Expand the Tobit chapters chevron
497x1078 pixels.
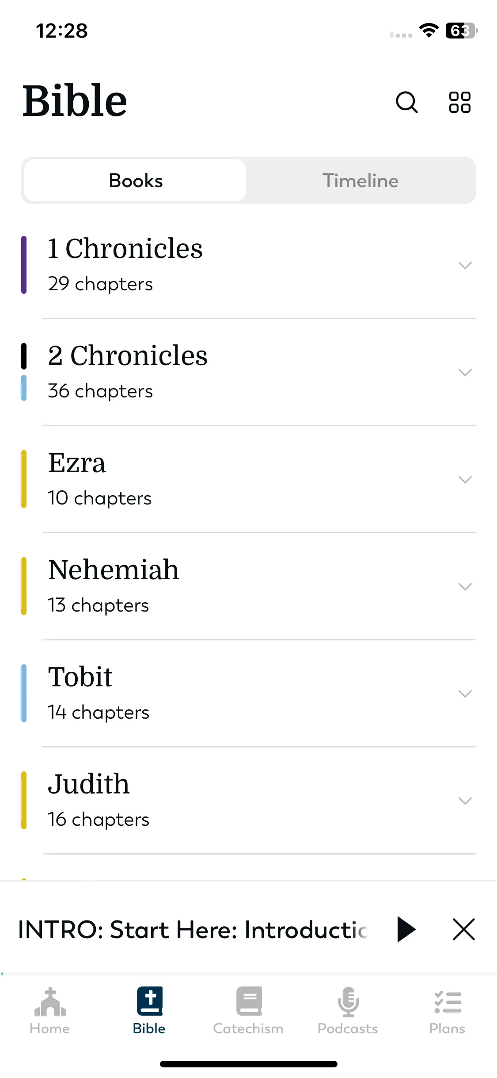[465, 693]
